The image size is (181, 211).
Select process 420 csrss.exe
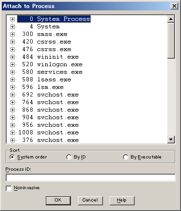[44, 42]
